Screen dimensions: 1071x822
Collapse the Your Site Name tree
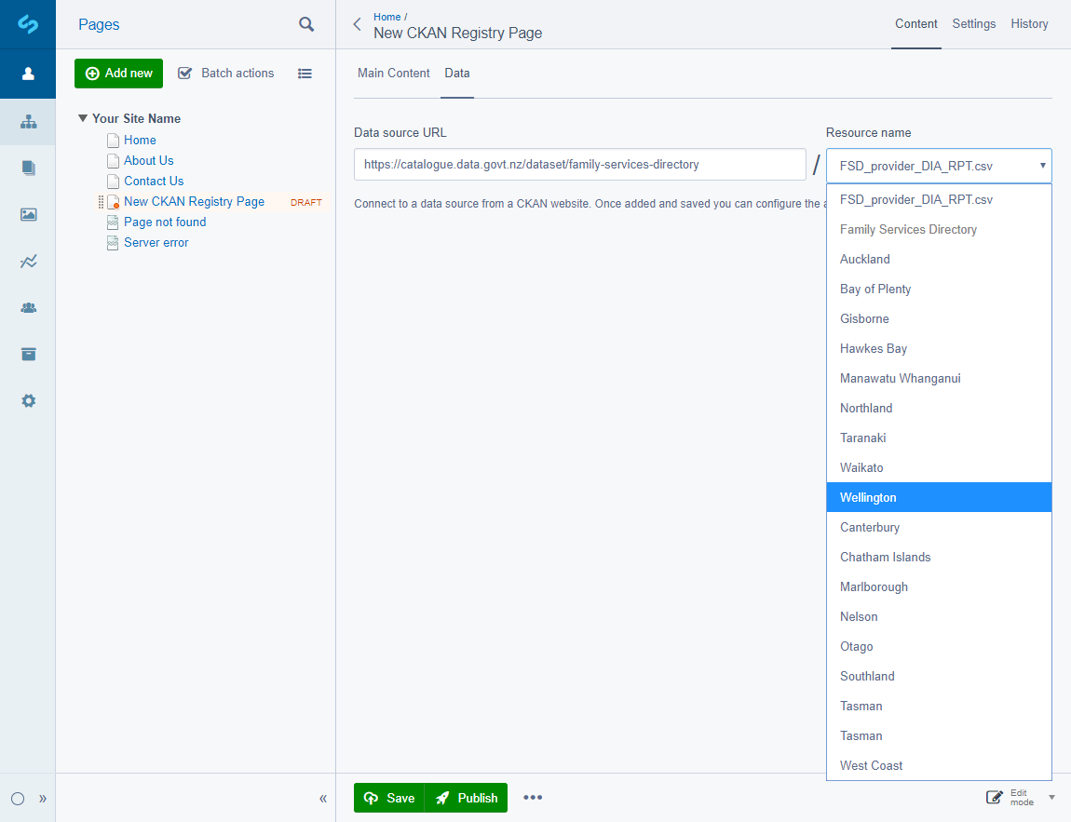[83, 118]
